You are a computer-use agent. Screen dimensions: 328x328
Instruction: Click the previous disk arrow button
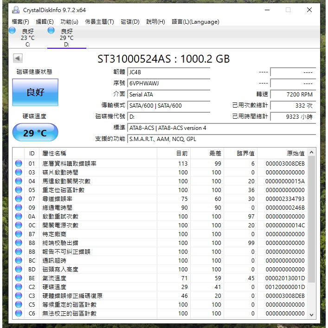click(18, 58)
